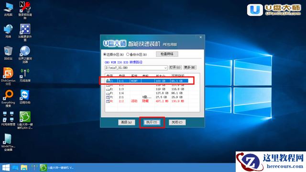Screen dimensions: 306x172
Task: Select the F: 1:4 partition row
Action: [x=147, y=93]
